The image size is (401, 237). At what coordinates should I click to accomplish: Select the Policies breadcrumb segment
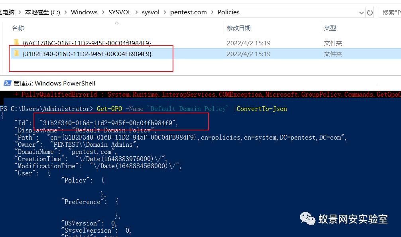pyautogui.click(x=228, y=12)
